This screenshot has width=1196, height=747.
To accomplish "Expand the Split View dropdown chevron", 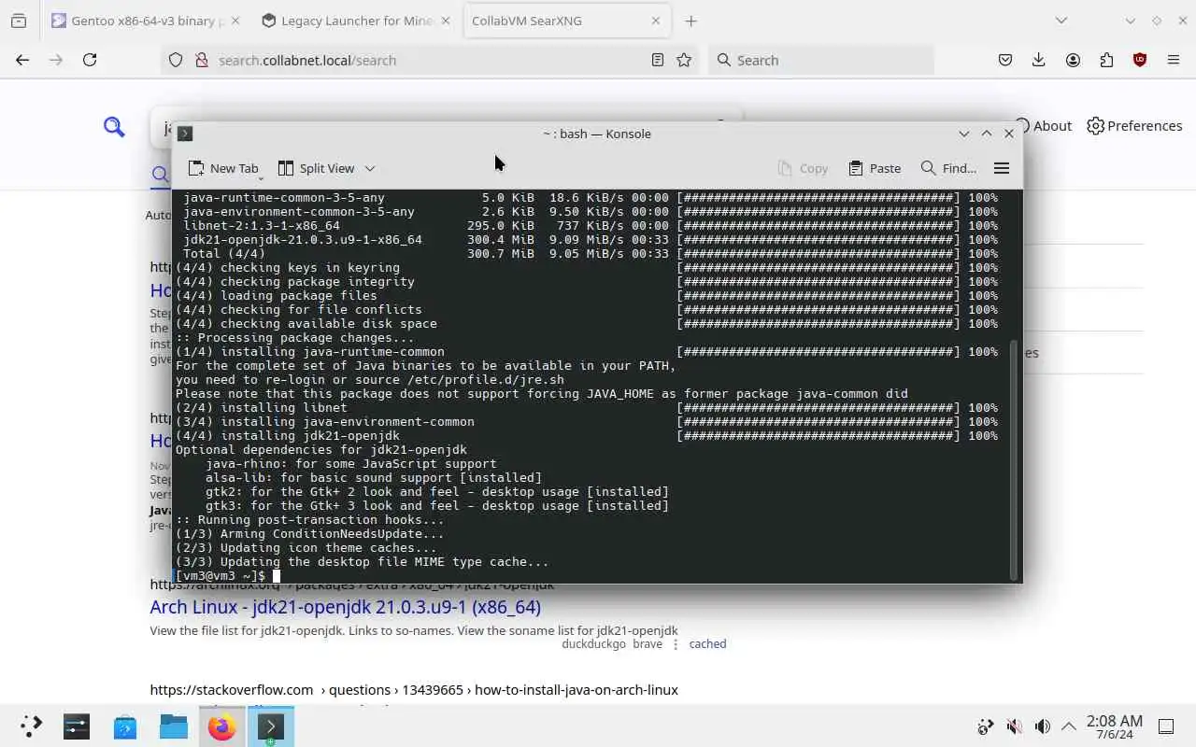I will (x=370, y=168).
